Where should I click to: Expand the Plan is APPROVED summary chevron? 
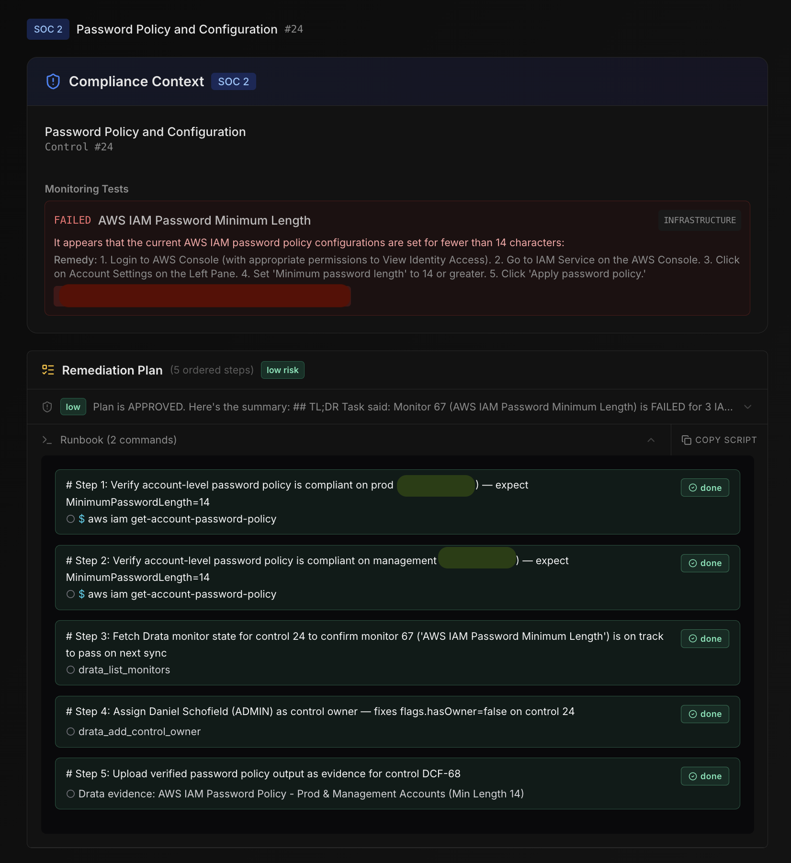point(747,407)
